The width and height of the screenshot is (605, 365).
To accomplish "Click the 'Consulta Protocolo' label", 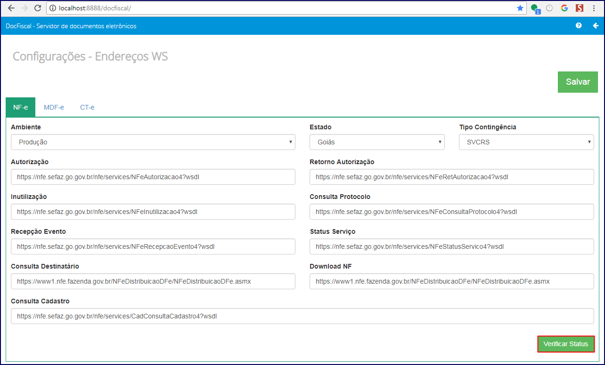I will tap(340, 197).
